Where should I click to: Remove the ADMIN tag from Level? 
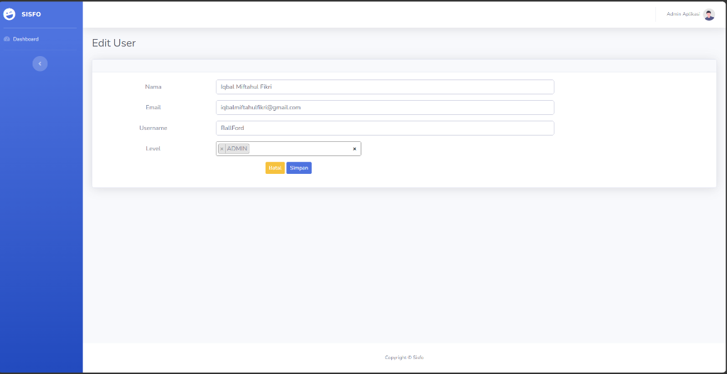pyautogui.click(x=222, y=149)
